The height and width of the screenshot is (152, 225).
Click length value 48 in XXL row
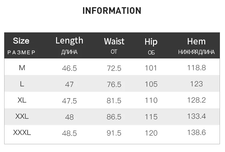(69, 117)
